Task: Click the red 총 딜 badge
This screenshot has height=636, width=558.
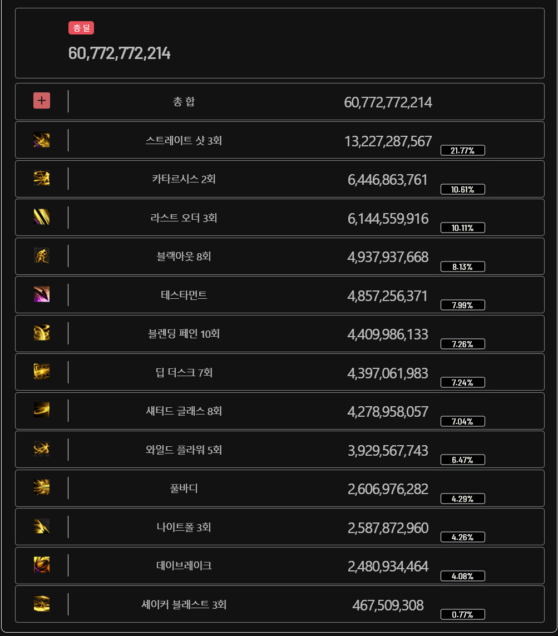Action: click(x=81, y=28)
